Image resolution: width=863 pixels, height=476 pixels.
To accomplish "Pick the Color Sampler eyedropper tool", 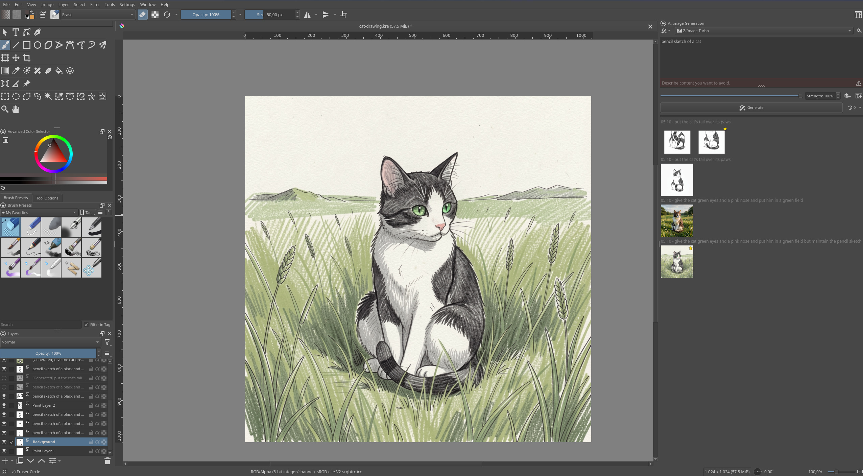I will point(16,70).
